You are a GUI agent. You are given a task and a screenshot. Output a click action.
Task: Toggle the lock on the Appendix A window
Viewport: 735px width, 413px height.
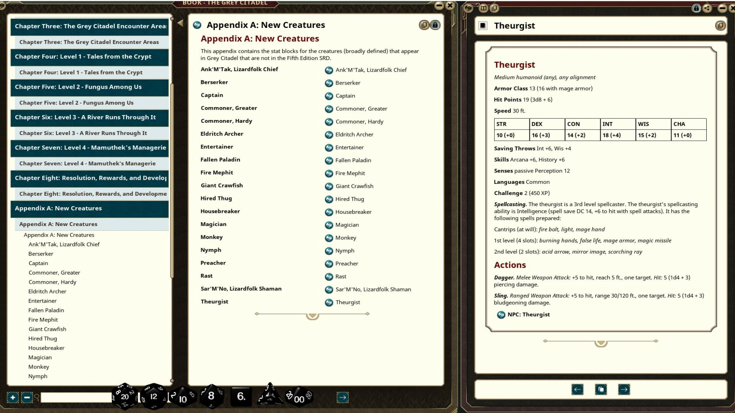tap(436, 25)
